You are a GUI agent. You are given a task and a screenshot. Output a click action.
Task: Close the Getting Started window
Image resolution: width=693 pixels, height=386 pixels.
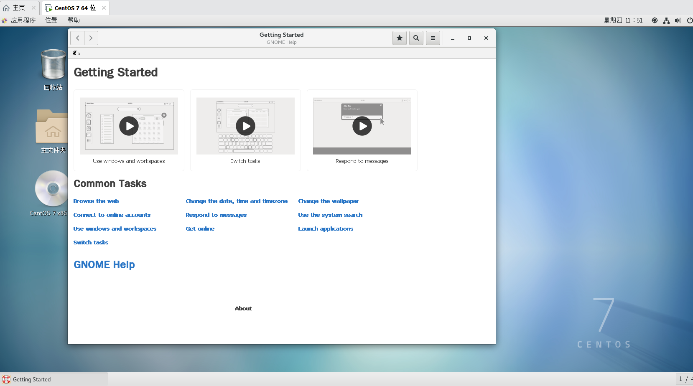click(x=486, y=38)
